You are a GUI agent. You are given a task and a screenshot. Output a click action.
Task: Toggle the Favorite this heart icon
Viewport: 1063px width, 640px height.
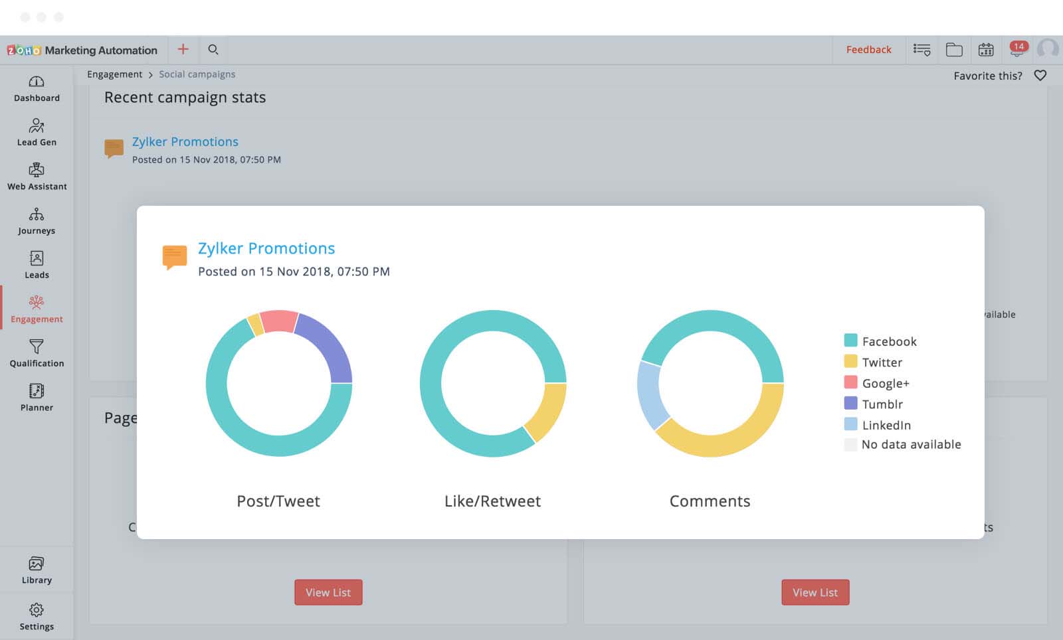(1040, 76)
